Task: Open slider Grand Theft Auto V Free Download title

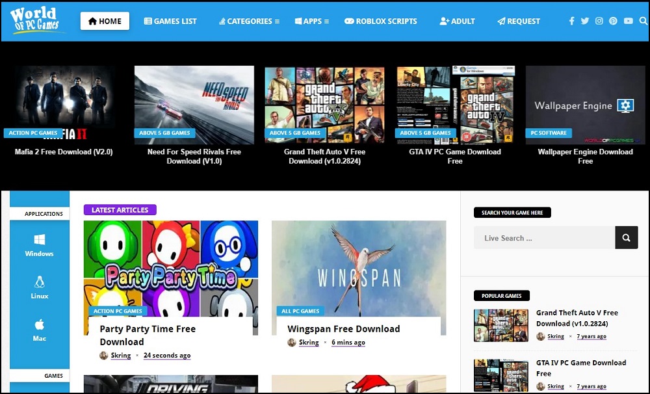Action: (324, 156)
